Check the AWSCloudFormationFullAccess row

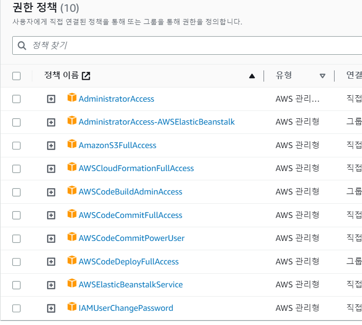[16, 169]
